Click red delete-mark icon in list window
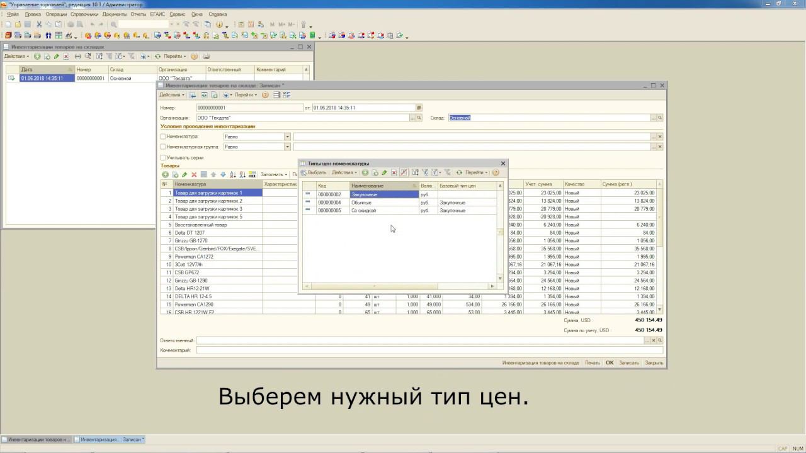806x453 pixels. click(x=66, y=57)
